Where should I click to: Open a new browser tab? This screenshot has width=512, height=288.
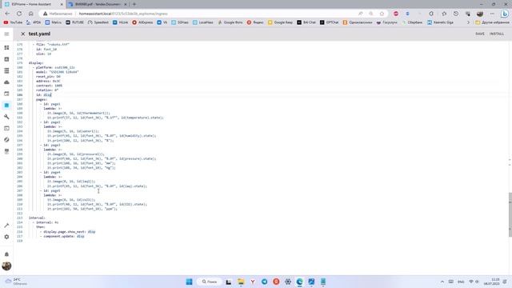click(134, 4)
